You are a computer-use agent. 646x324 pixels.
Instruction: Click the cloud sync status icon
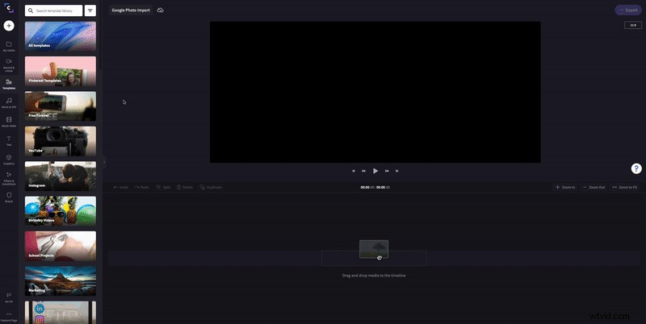[160, 10]
